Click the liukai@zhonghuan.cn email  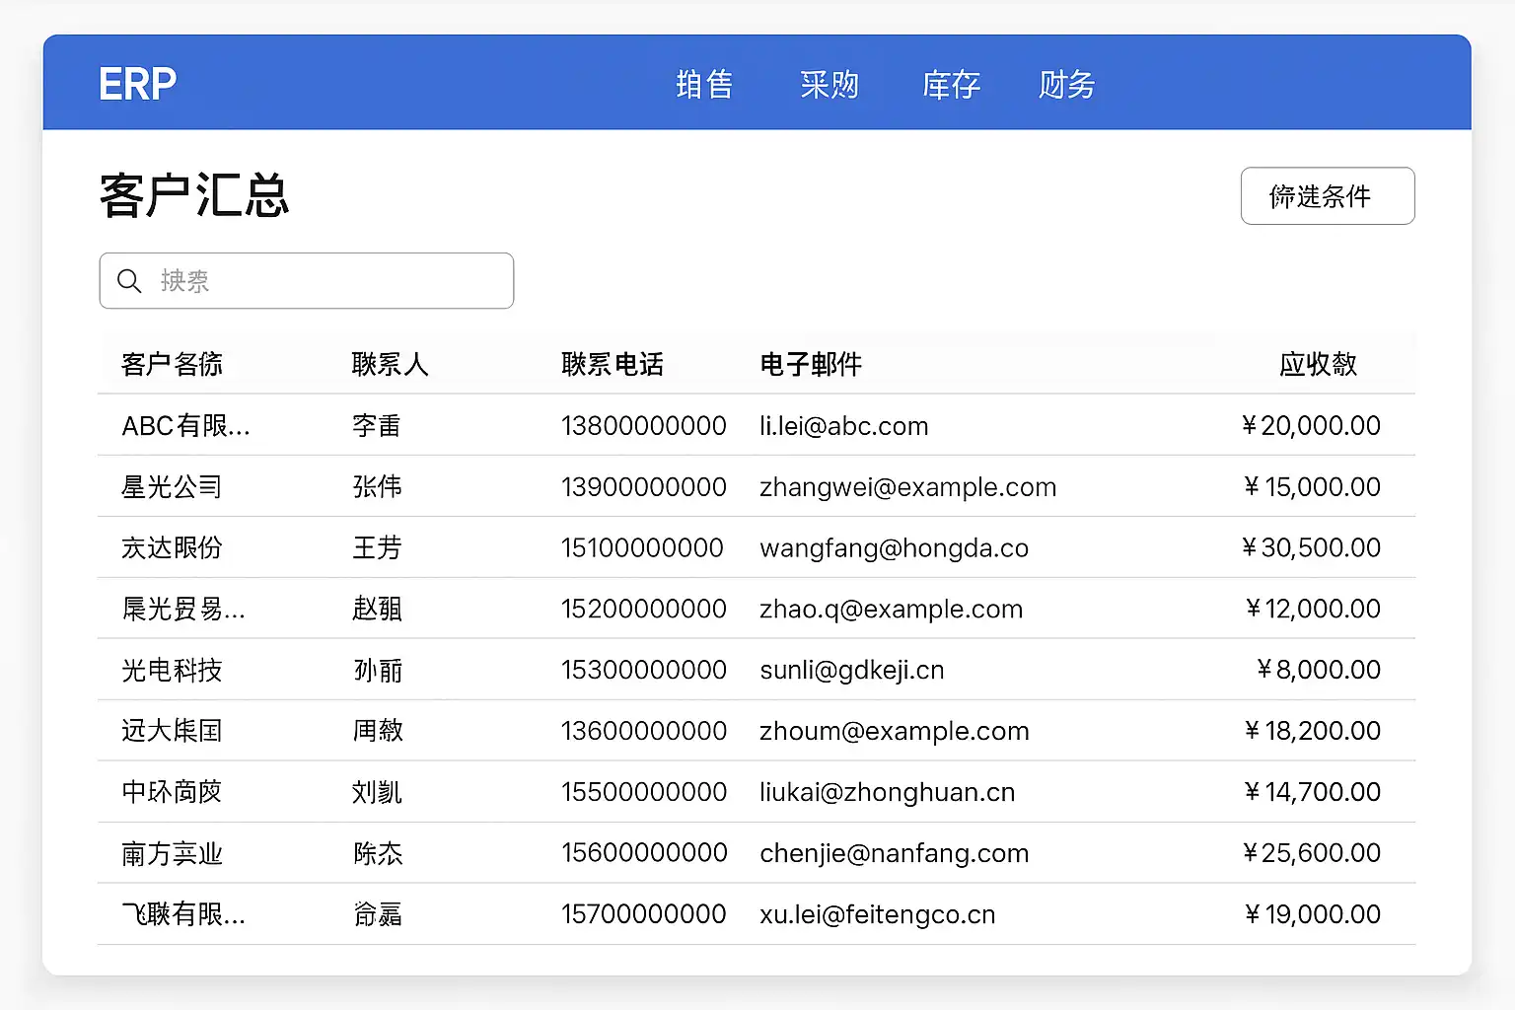(887, 792)
